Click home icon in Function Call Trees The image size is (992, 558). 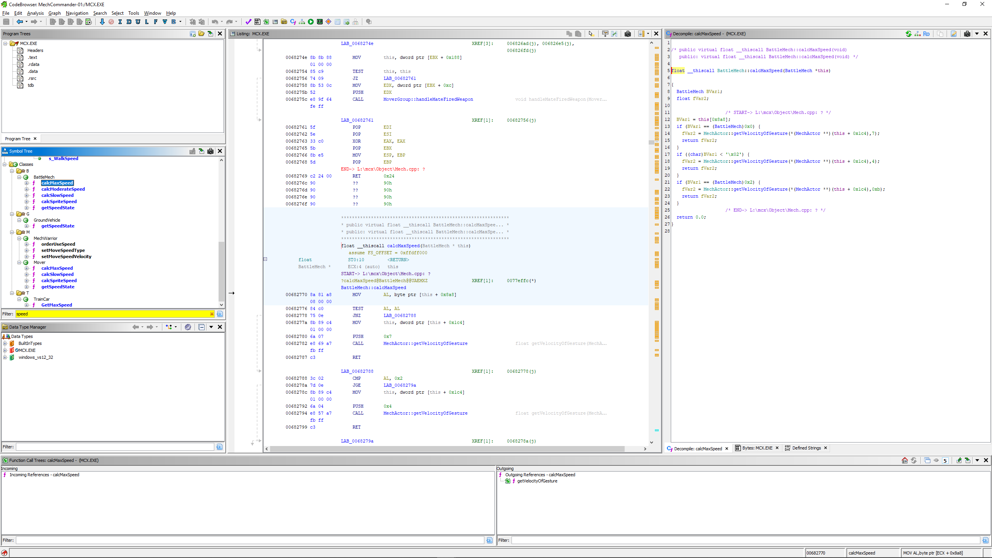[x=904, y=460]
